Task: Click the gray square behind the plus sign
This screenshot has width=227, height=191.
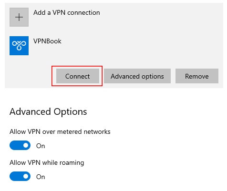Action: point(19,17)
